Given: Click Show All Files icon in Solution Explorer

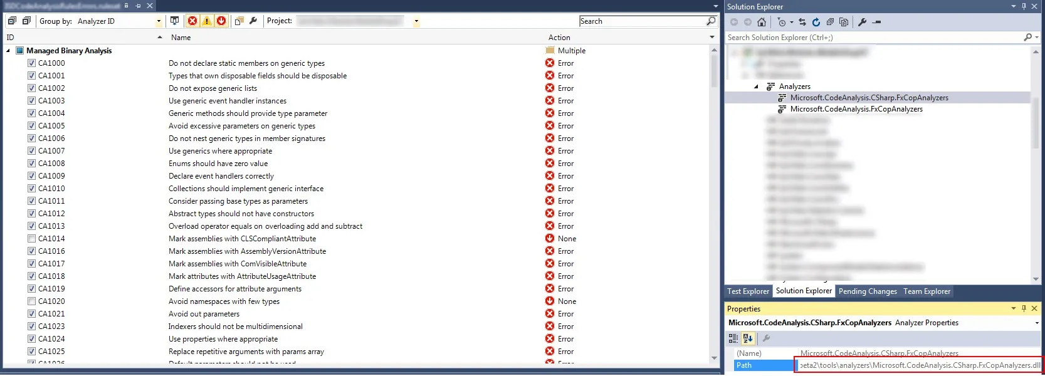Looking at the screenshot, I should click(x=844, y=22).
